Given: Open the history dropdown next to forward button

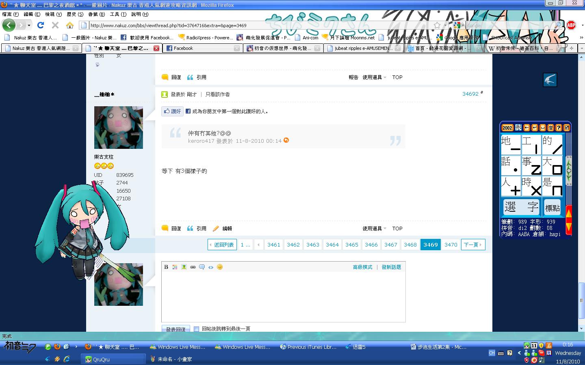Looking at the screenshot, I should coord(29,25).
